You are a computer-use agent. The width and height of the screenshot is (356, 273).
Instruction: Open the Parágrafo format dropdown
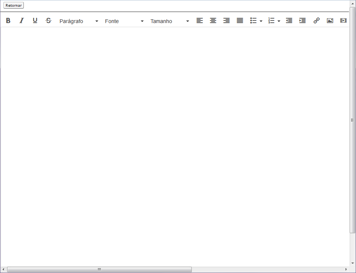point(79,21)
